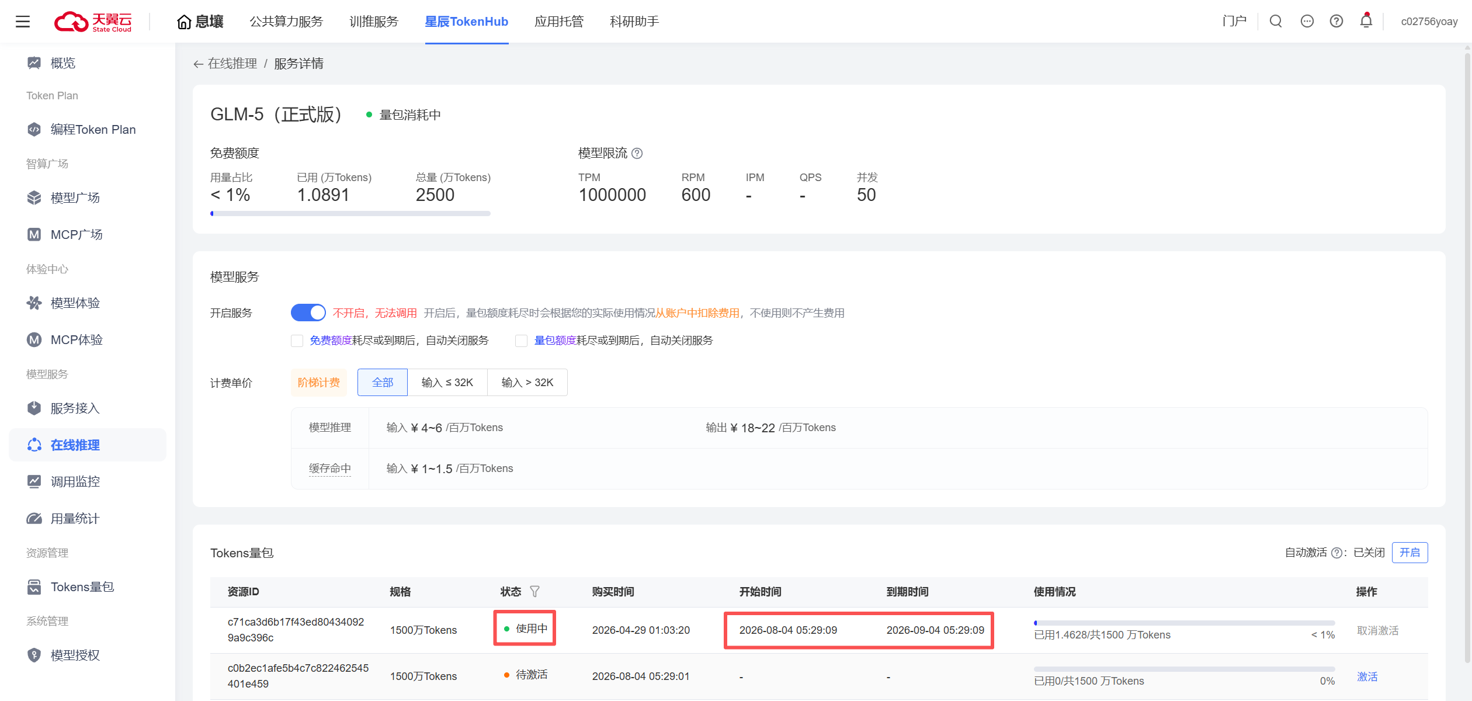
Task: Click purchase time 2026-04-29 01:03:20
Action: 641,630
